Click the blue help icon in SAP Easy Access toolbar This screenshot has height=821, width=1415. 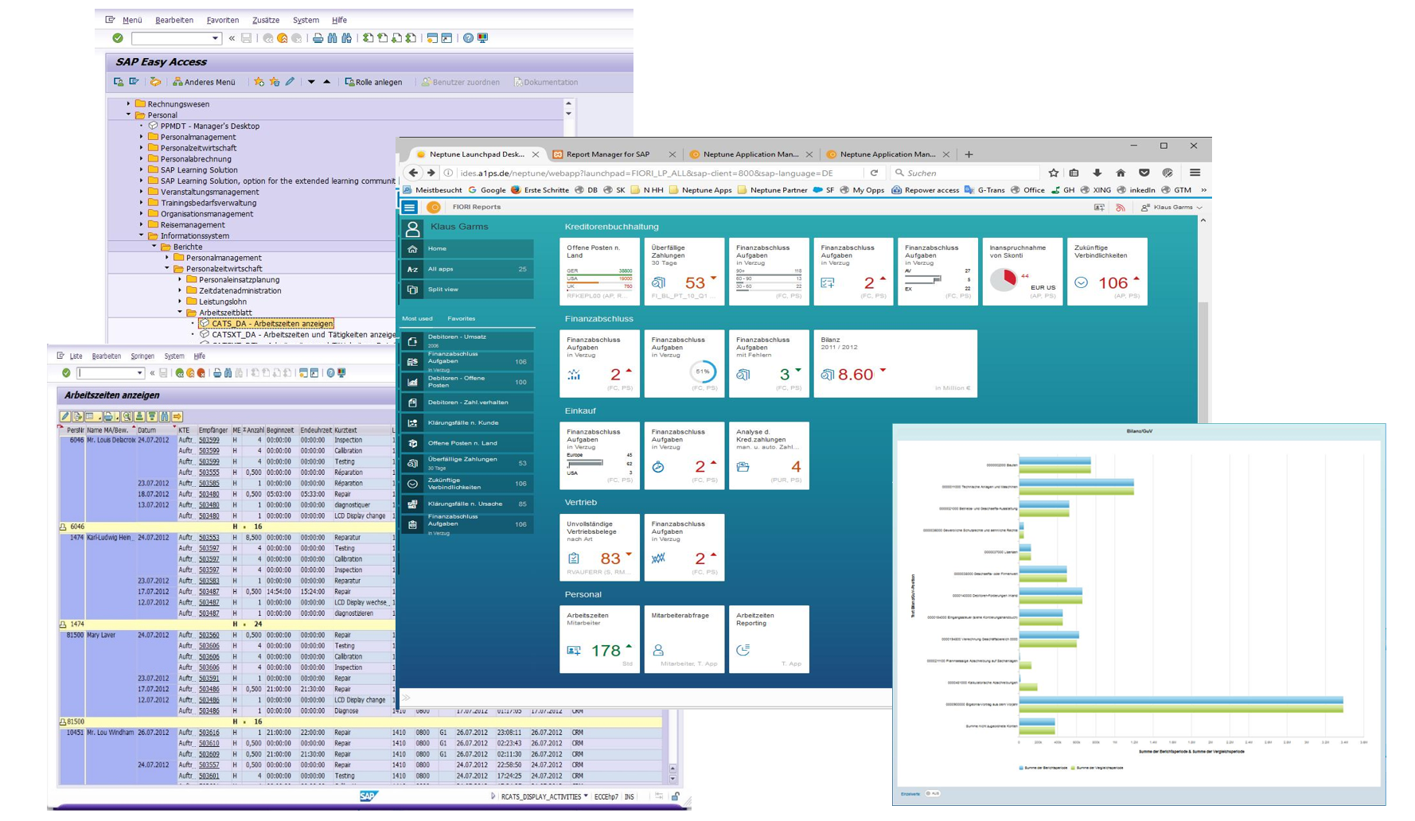pyautogui.click(x=468, y=38)
